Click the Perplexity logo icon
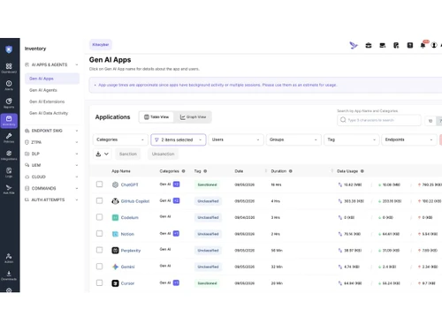Screen dimensions: 442x331 pyautogui.click(x=115, y=251)
